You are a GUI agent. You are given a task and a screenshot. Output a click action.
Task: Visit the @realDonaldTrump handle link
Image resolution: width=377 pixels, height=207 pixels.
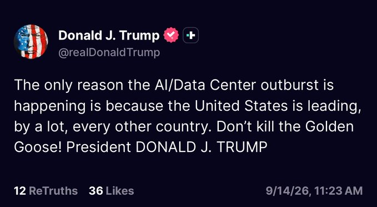tap(109, 52)
